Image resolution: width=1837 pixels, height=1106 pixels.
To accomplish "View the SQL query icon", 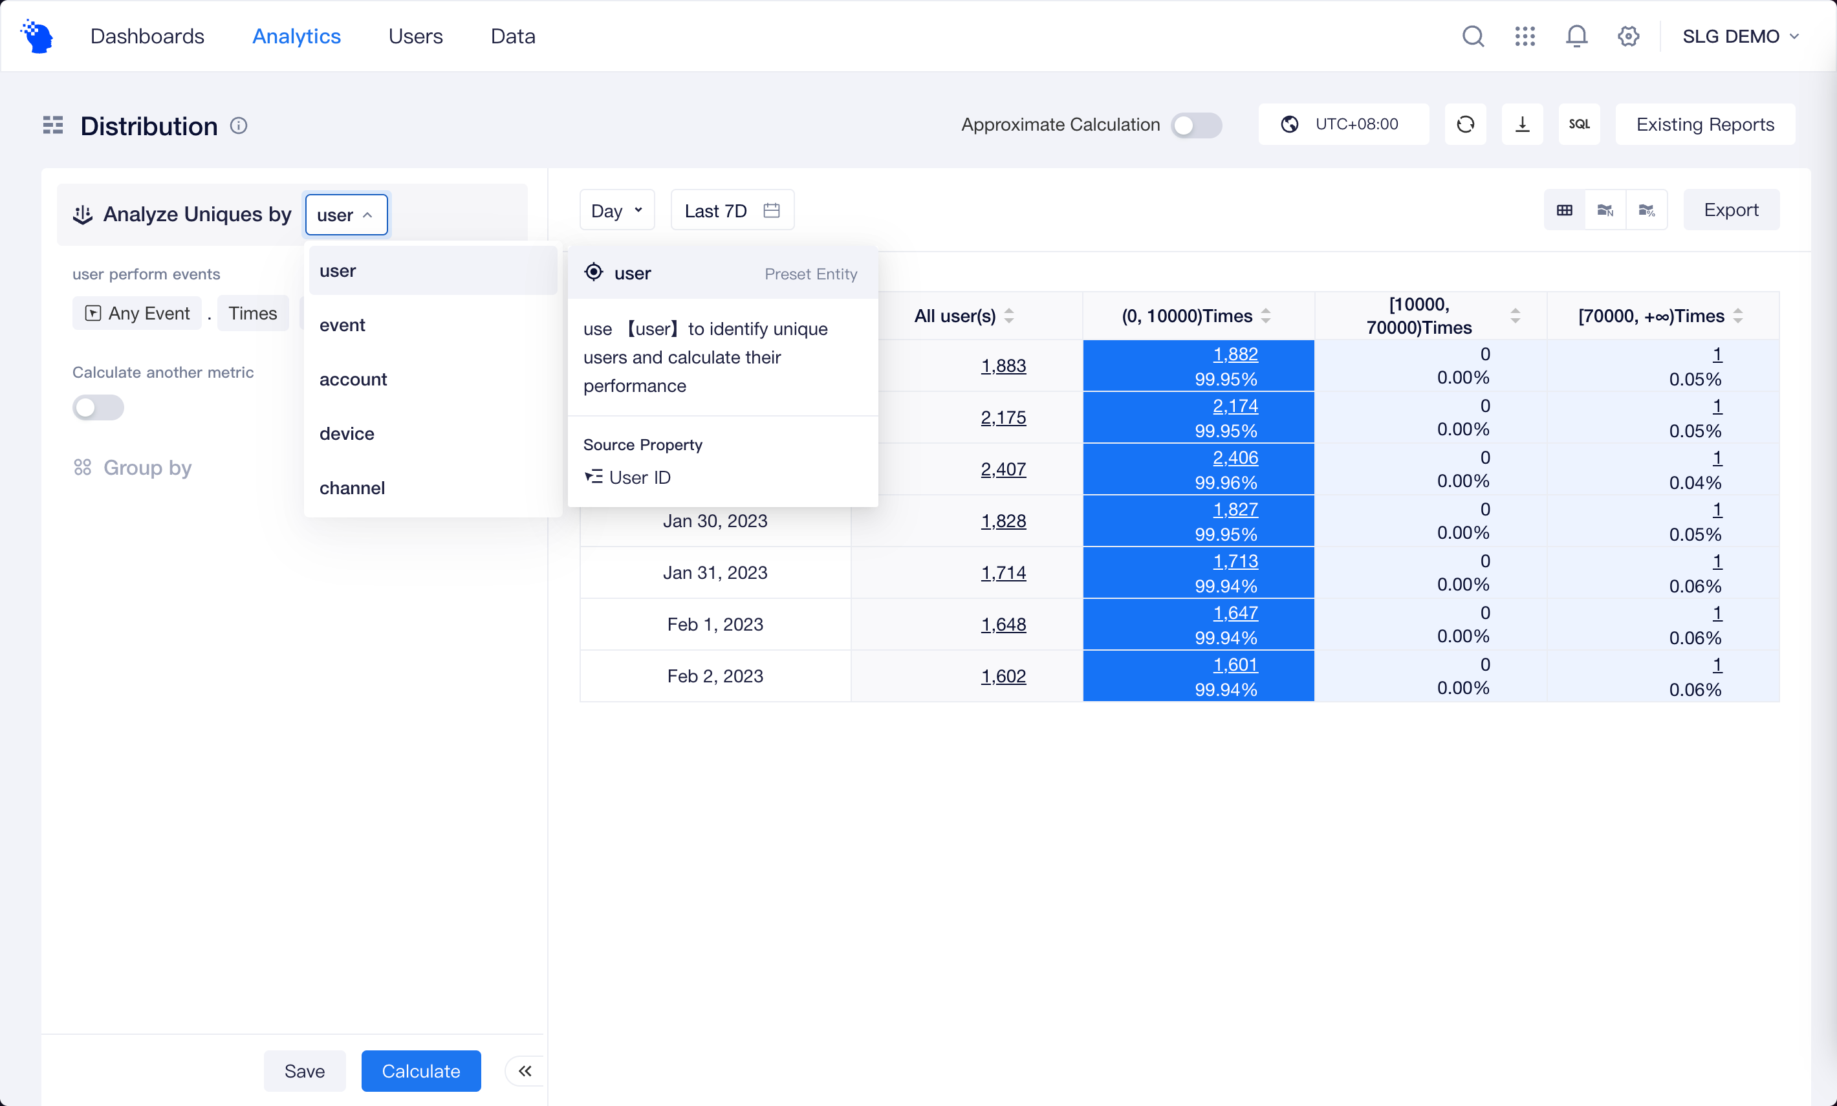I will coord(1579,124).
